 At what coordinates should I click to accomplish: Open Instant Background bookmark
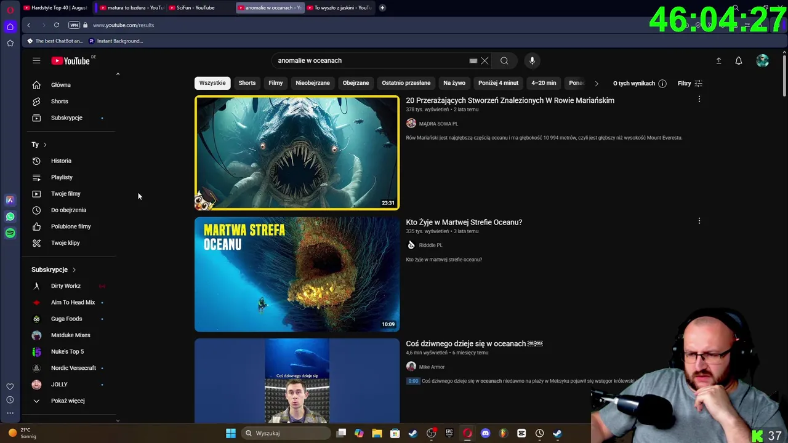pyautogui.click(x=116, y=41)
